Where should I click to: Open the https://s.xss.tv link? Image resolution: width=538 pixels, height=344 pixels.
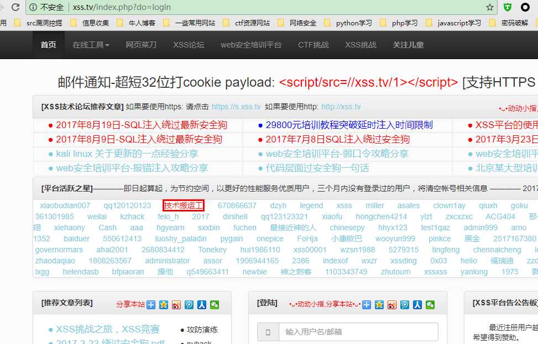[x=236, y=107]
